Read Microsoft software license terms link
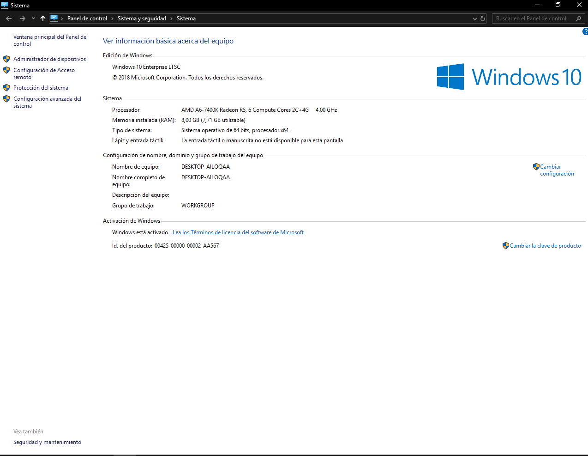 click(238, 232)
